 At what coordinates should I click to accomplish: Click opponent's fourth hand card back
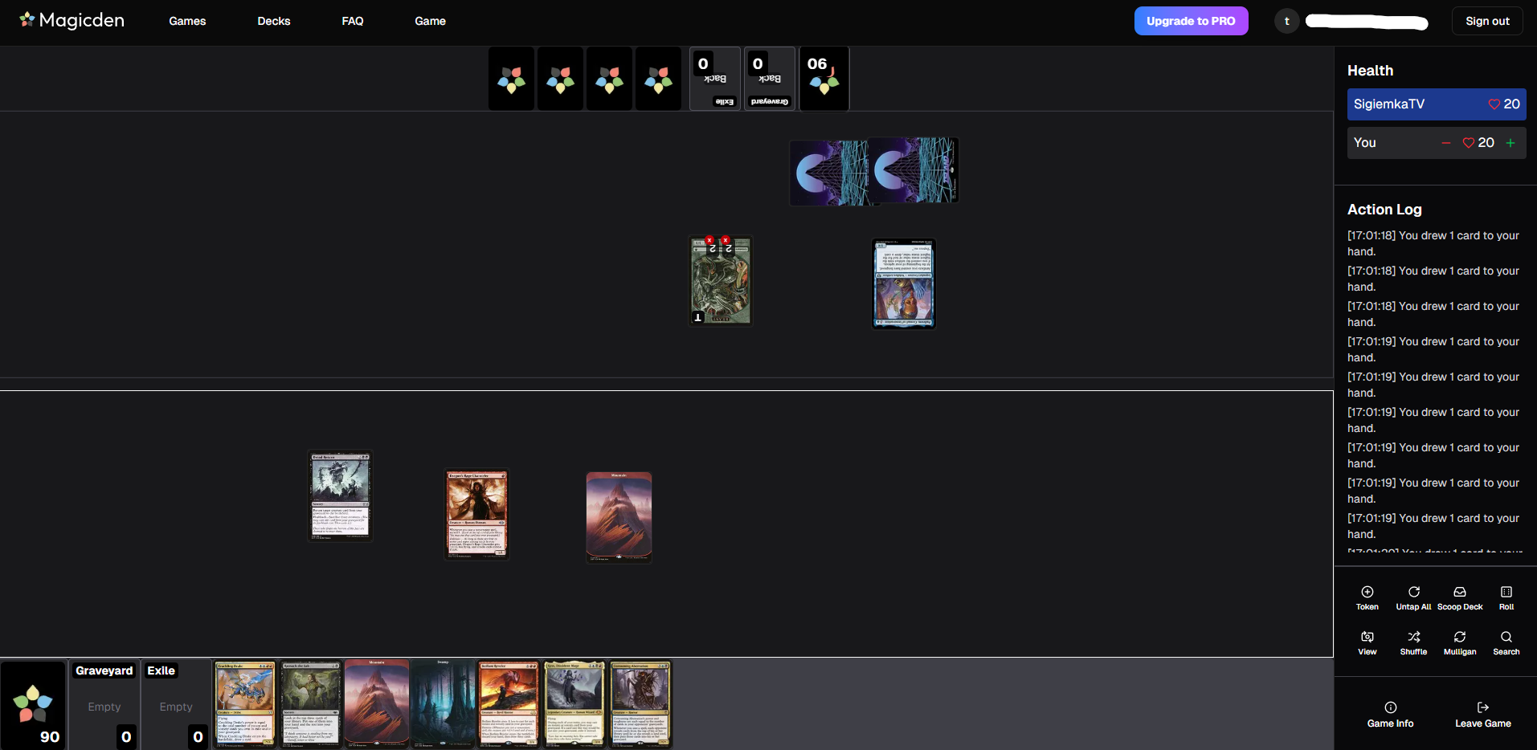[659, 79]
